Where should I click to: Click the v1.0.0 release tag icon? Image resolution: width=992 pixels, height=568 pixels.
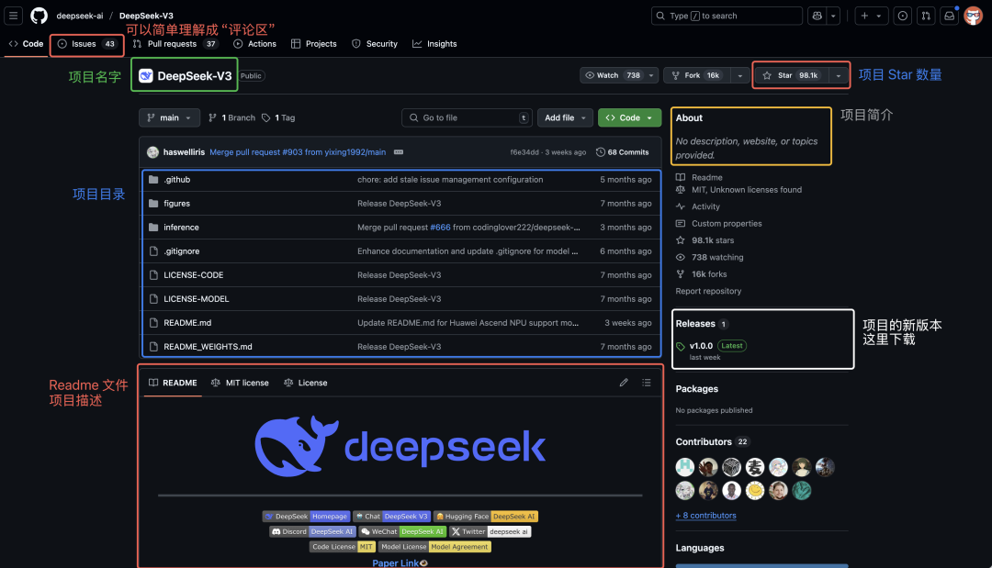(680, 346)
